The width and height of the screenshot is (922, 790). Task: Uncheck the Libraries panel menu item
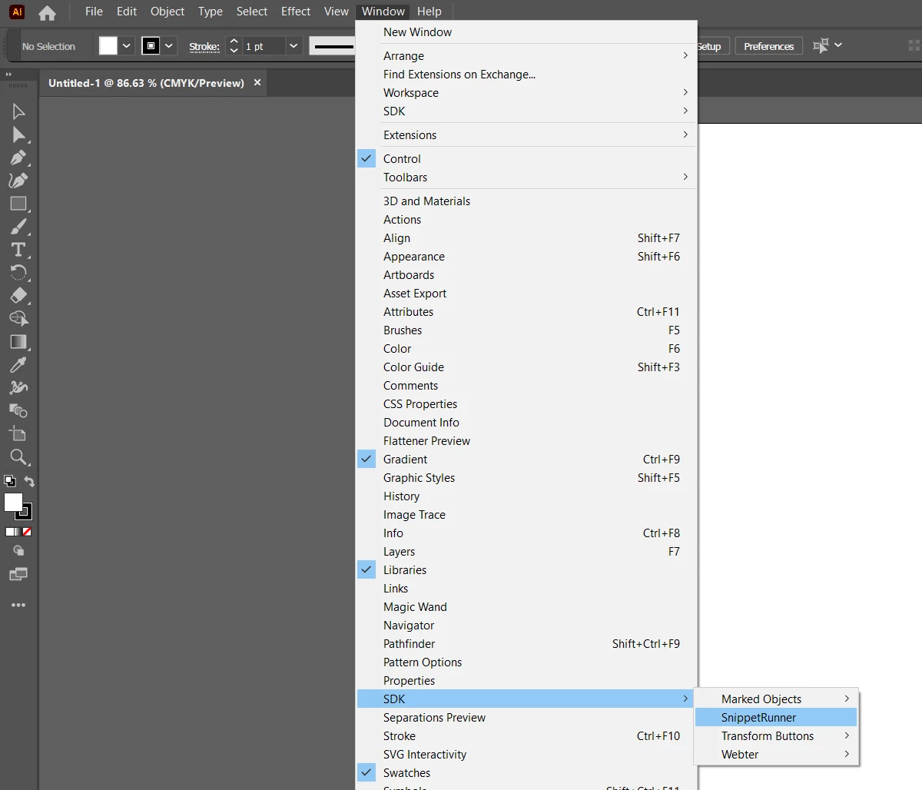pyautogui.click(x=527, y=570)
